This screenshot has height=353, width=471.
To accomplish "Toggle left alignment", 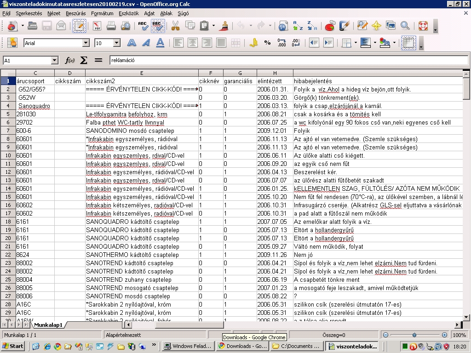I will point(178,43).
